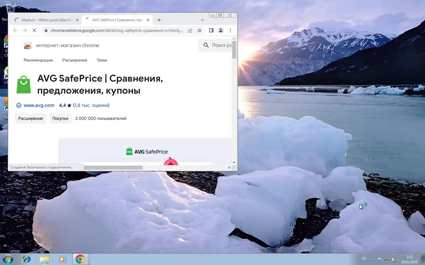Launch Internet Explorer from taskbar
This screenshot has width=425, height=265.
pyautogui.click(x=27, y=259)
